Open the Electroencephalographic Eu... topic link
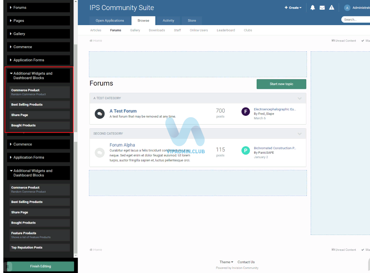 [x=275, y=109]
